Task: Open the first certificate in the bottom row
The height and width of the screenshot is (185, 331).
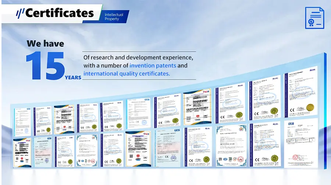Action: (x=22, y=152)
